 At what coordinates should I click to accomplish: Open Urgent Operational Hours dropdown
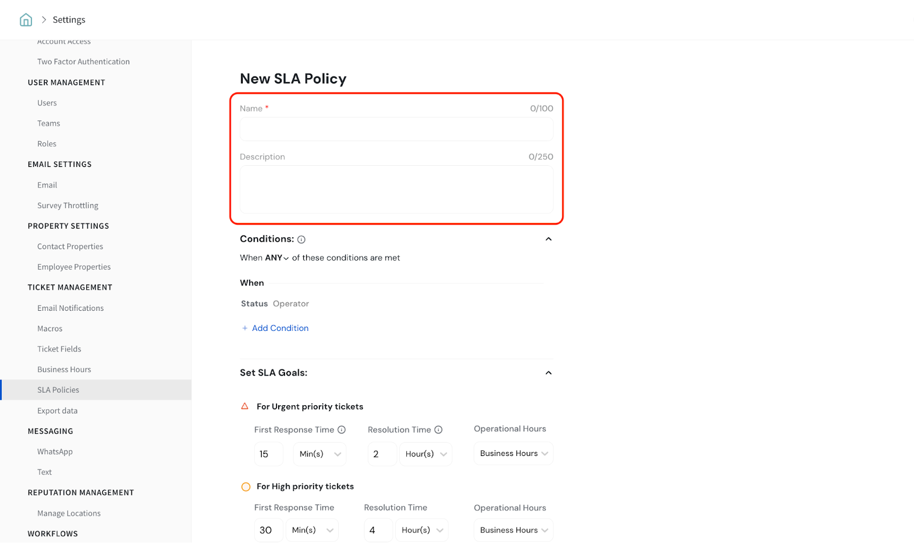point(513,453)
